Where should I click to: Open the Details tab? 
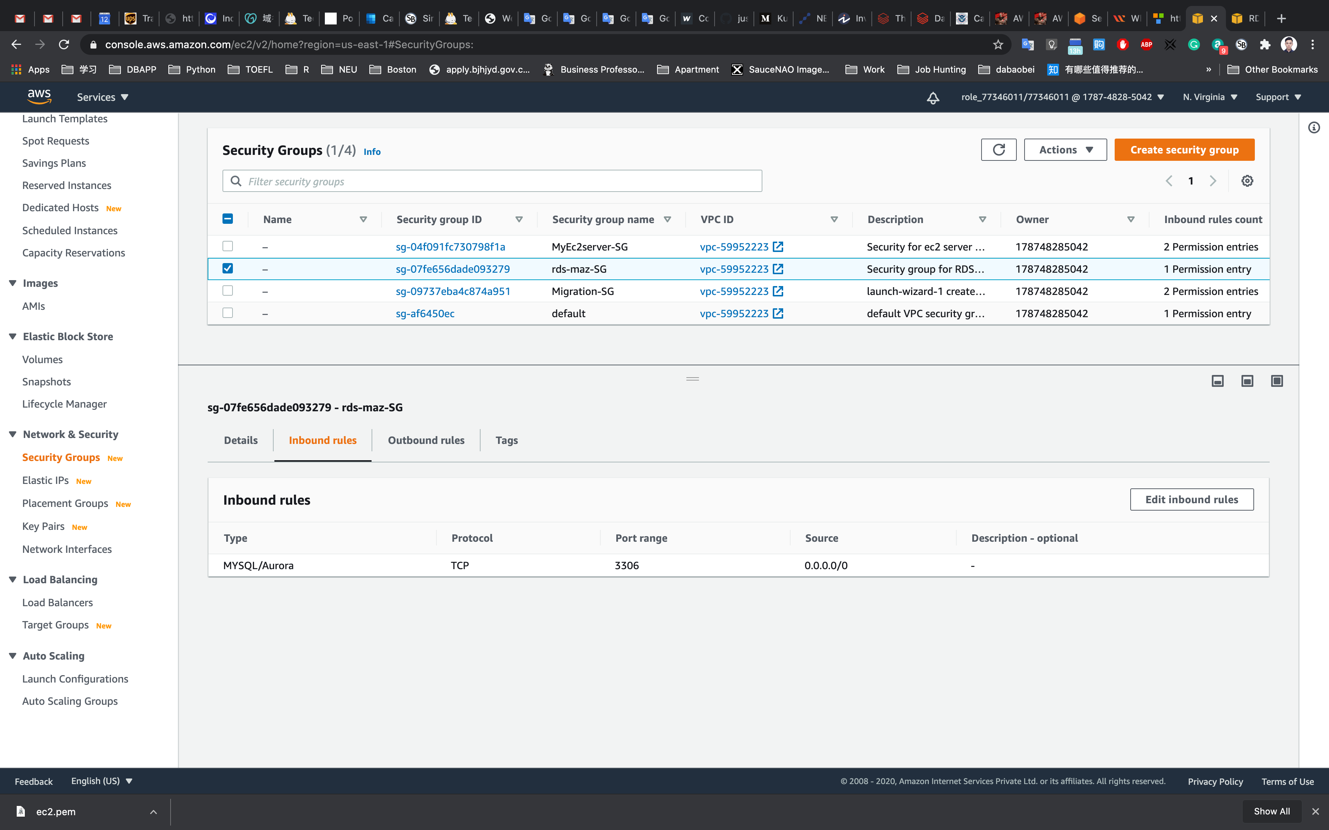tap(241, 440)
